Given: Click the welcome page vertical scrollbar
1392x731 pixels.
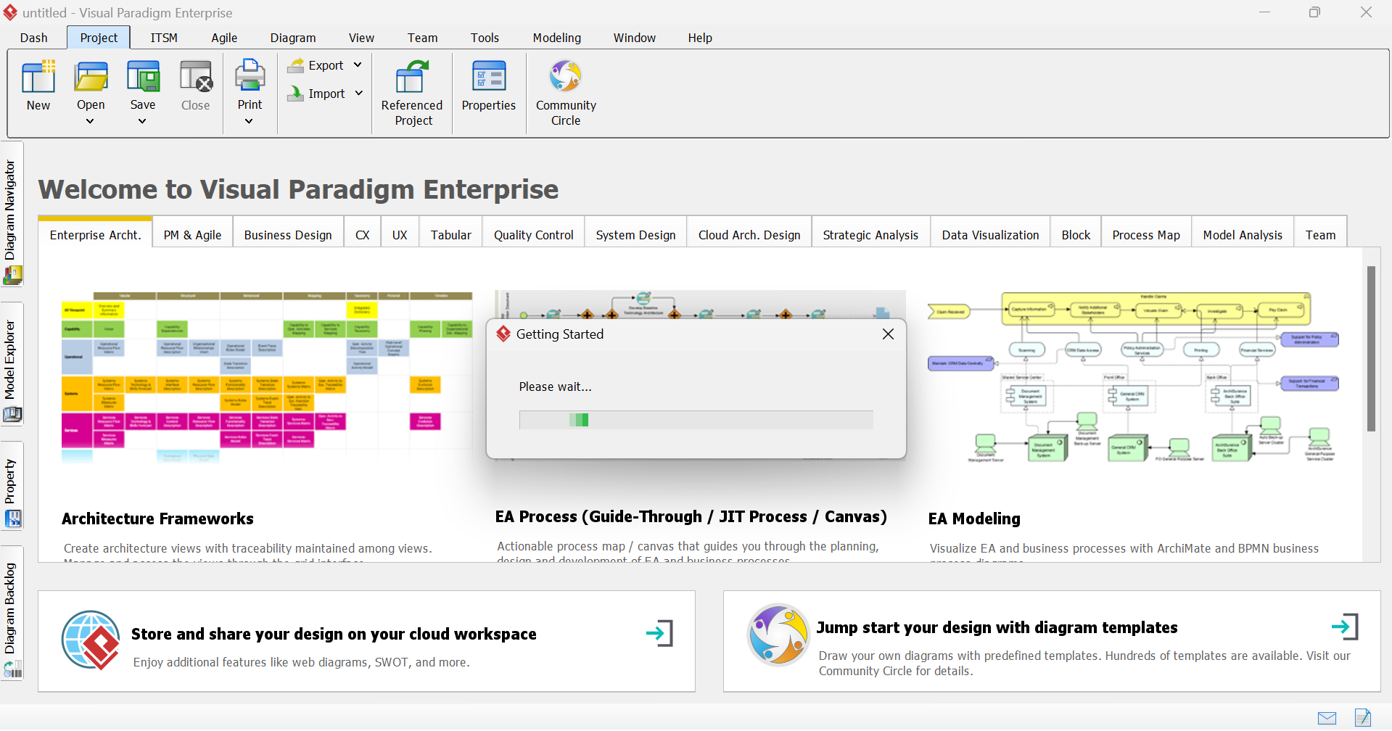Looking at the screenshot, I should [1371, 348].
